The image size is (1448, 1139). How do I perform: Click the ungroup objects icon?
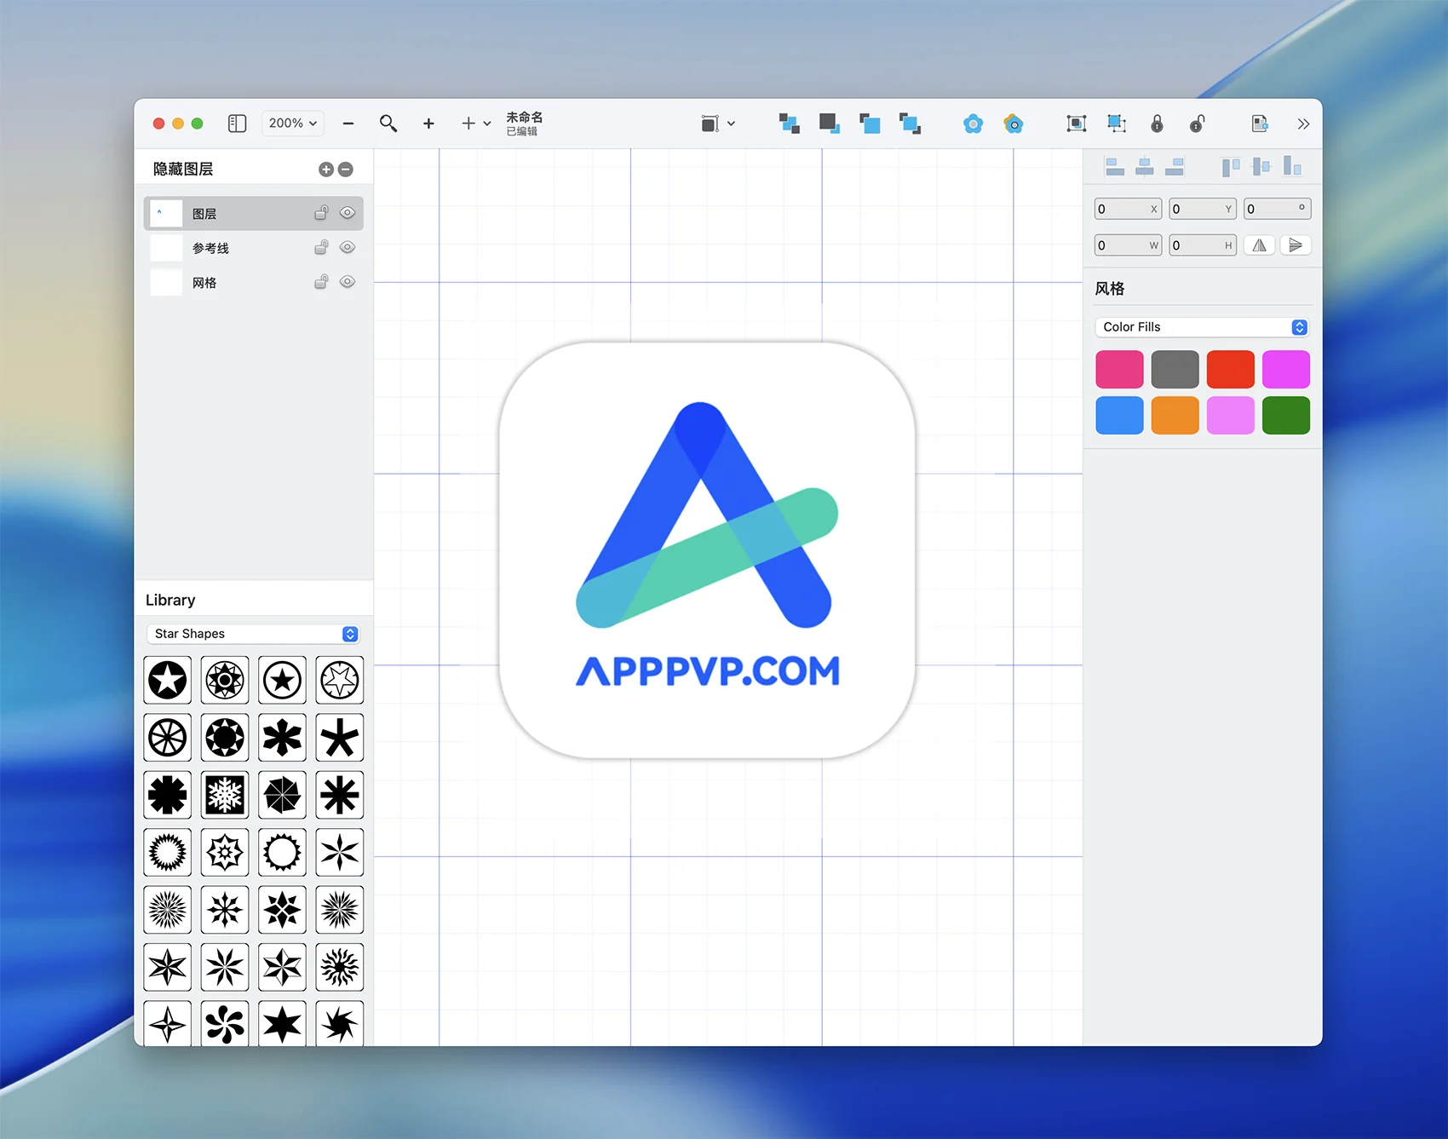(x=1117, y=124)
